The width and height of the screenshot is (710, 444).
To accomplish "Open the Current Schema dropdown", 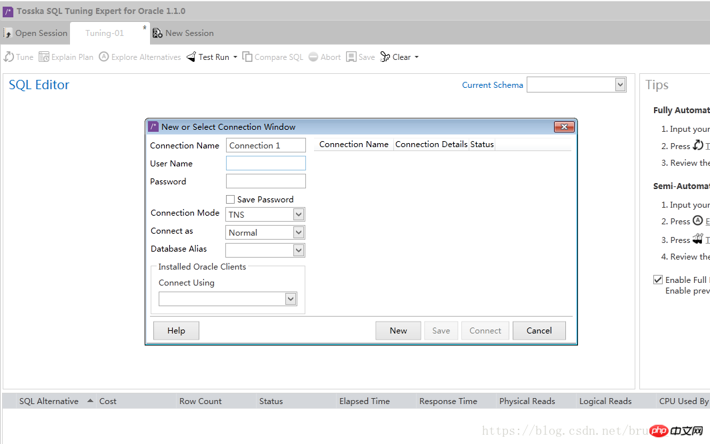I will pos(620,85).
